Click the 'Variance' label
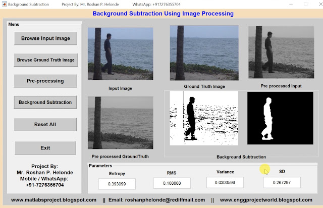Image resolution: width=323 pixels, height=208 pixels. click(225, 172)
